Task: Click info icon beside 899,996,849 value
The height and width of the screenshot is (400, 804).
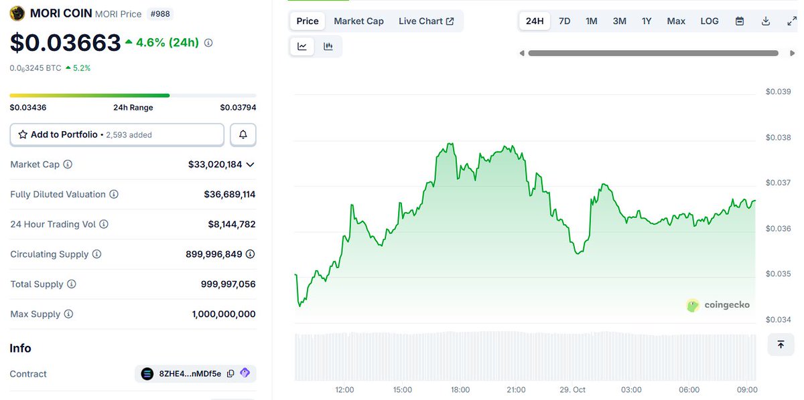Action: click(x=251, y=254)
